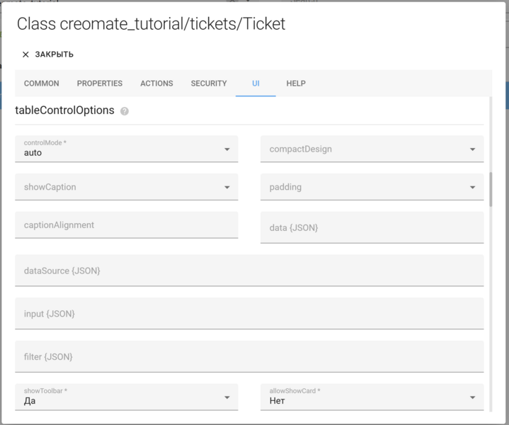The image size is (509, 425).
Task: Switch to the PROPERTIES tab
Action: pyautogui.click(x=99, y=84)
